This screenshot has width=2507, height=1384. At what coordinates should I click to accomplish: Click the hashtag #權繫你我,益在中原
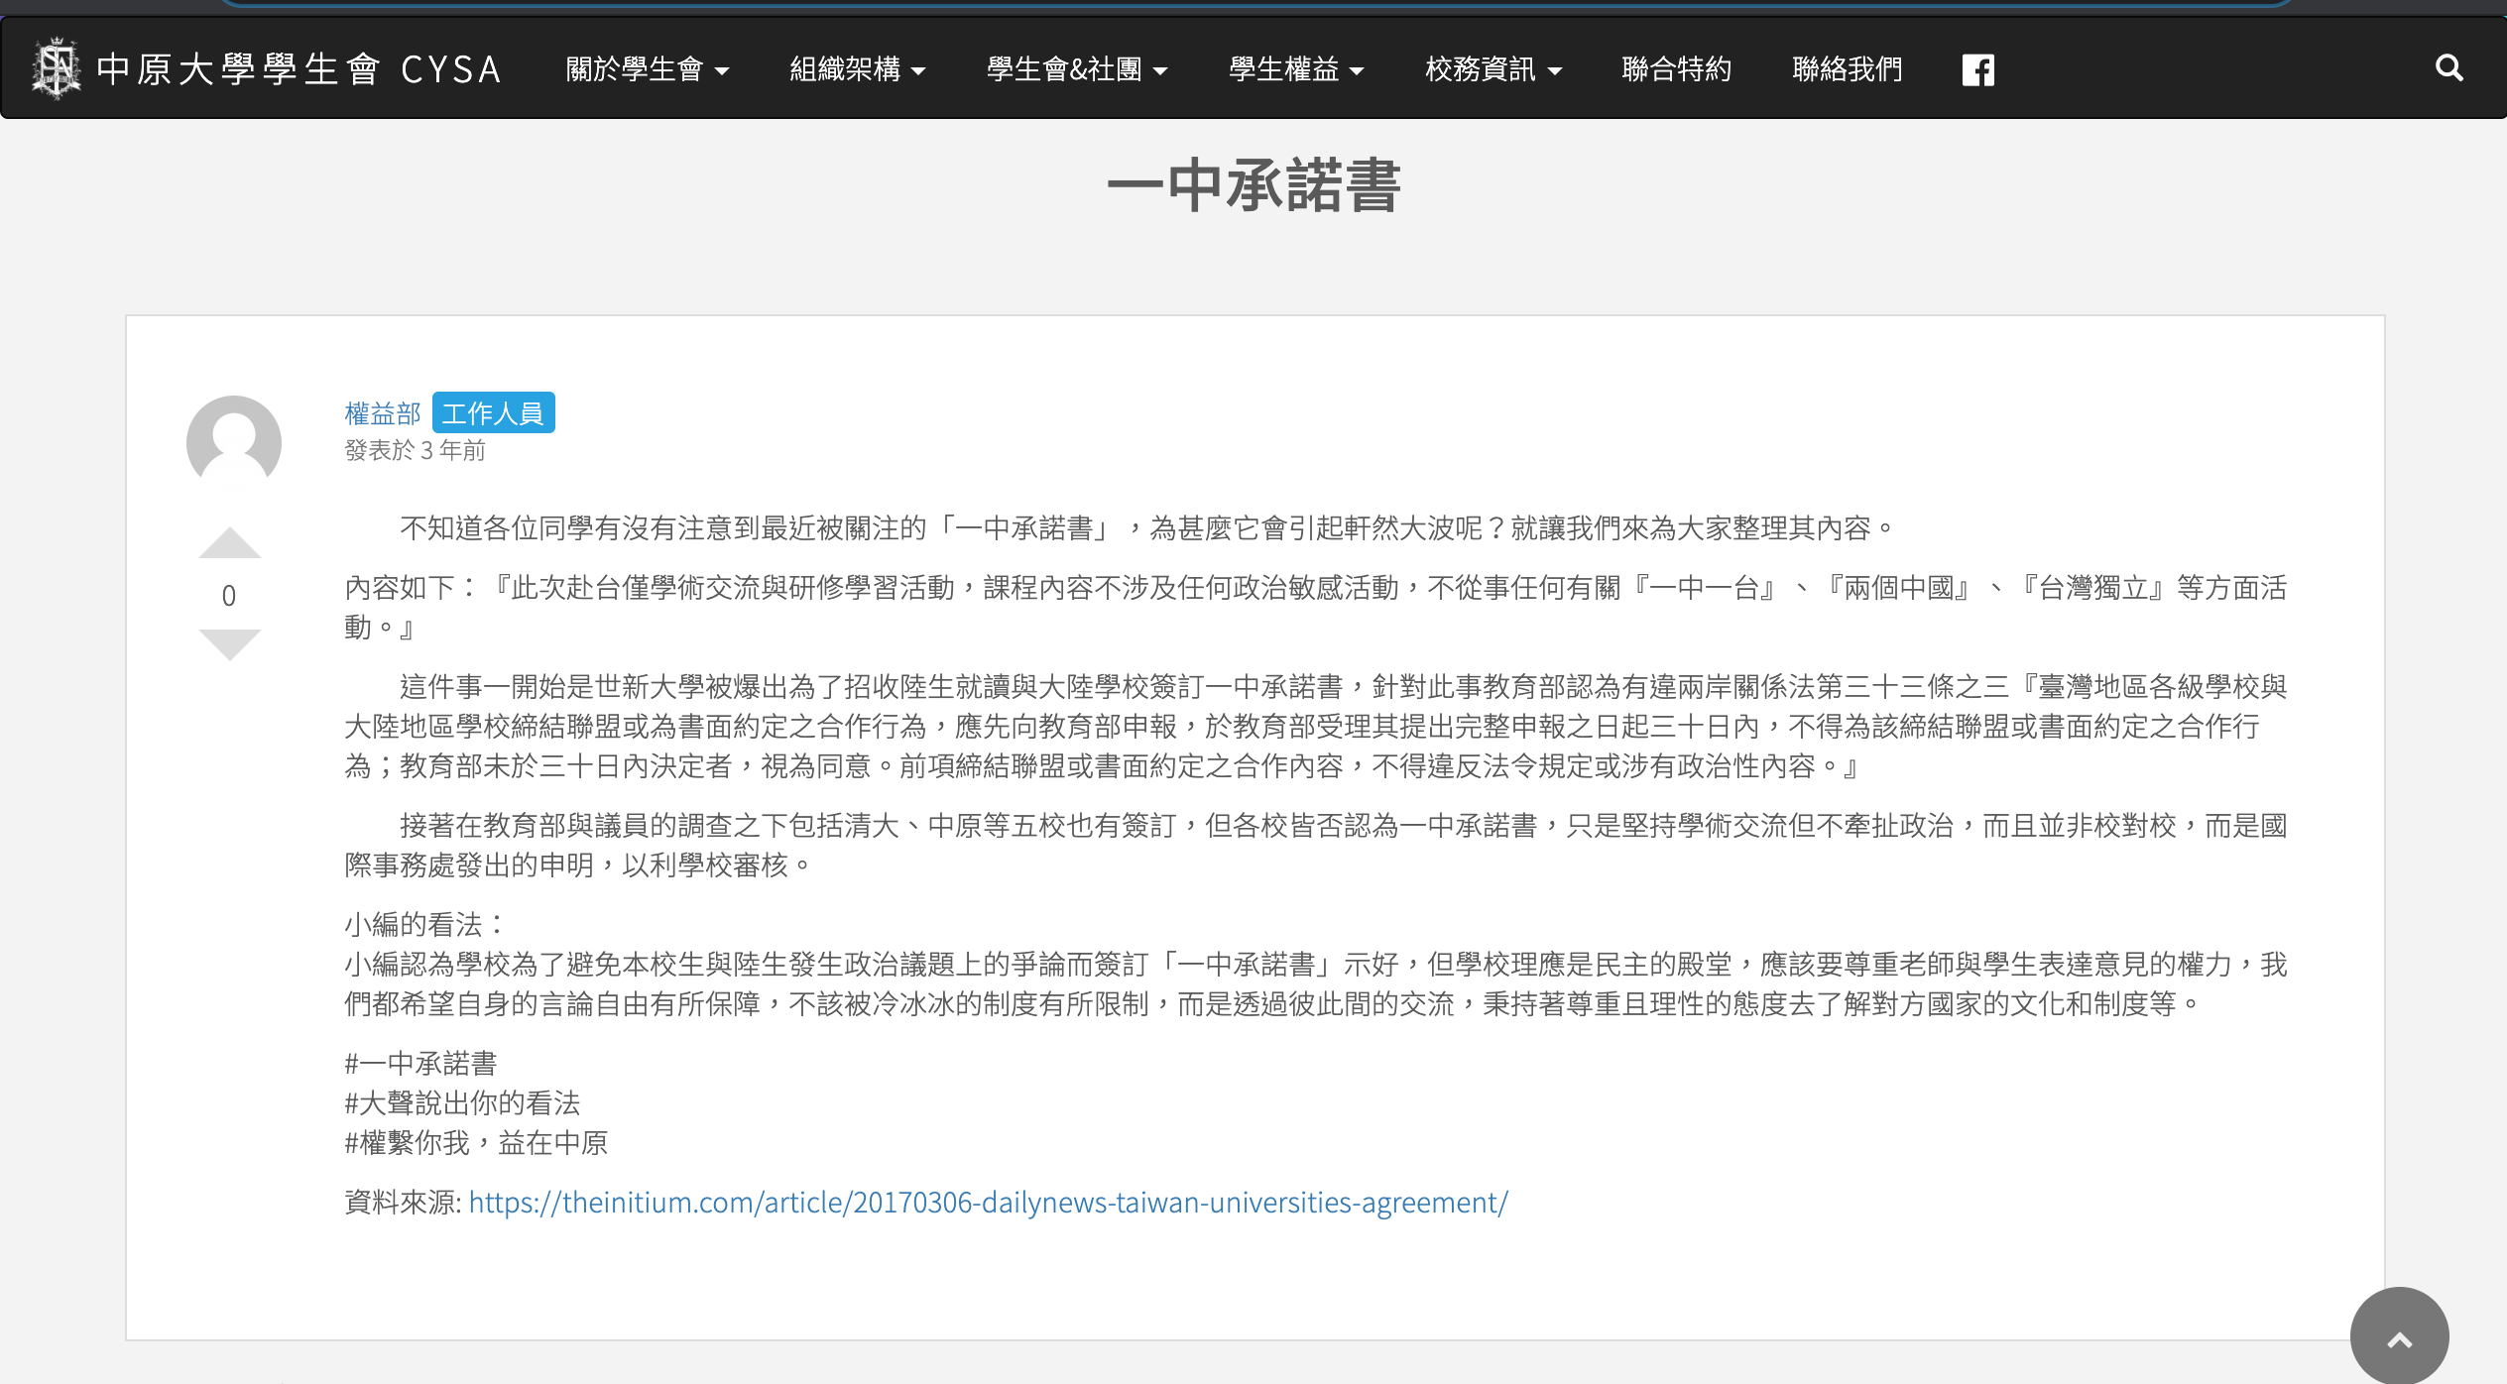(476, 1143)
